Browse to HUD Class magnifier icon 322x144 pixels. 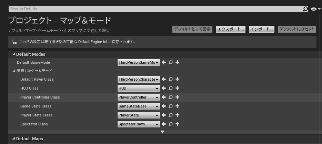click(170, 88)
